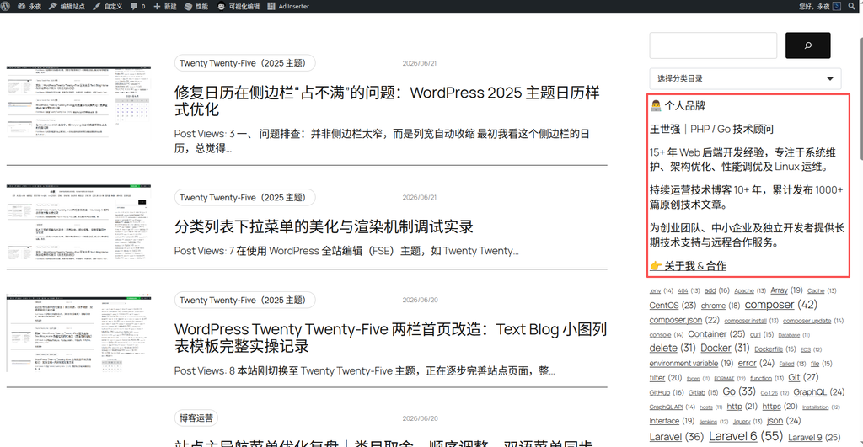
Task: Click the admin bar search magnifier icon
Action: (853, 6)
